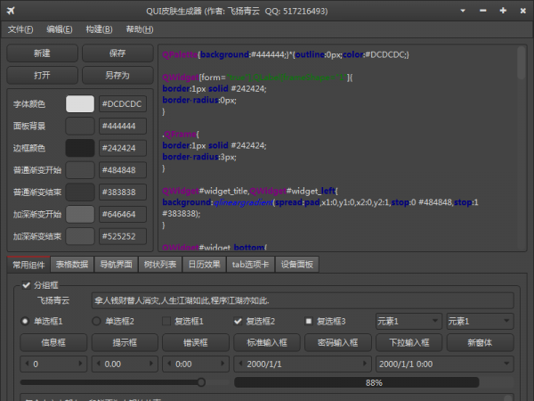Viewport: 534px width, 401px height.
Task: Uncheck the 分组框 group checkbox
Action: [x=25, y=285]
